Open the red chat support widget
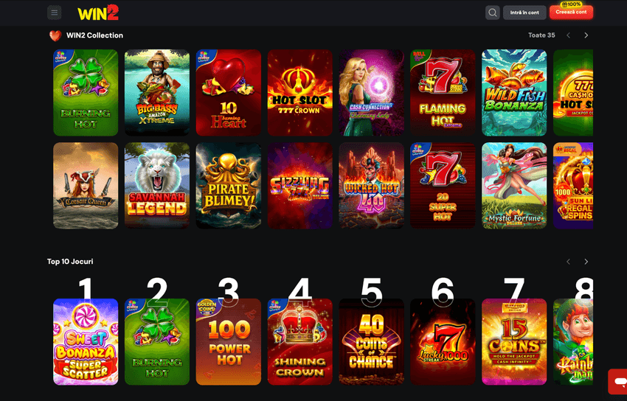Image resolution: width=627 pixels, height=401 pixels. click(618, 382)
